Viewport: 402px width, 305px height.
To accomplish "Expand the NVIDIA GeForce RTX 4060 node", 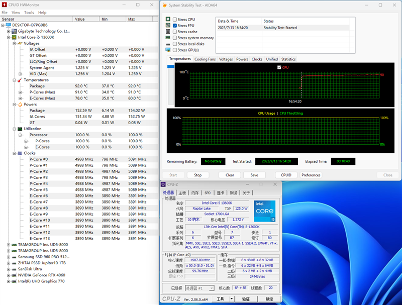I will point(9,275).
